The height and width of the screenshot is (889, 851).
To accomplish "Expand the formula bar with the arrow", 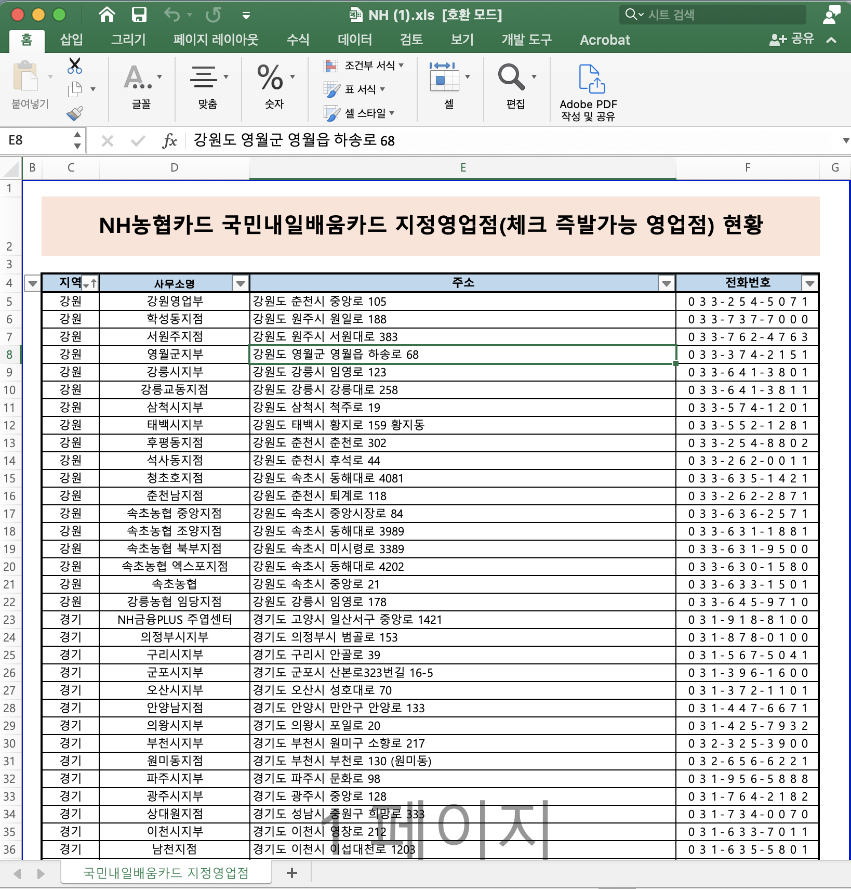I will 846,140.
